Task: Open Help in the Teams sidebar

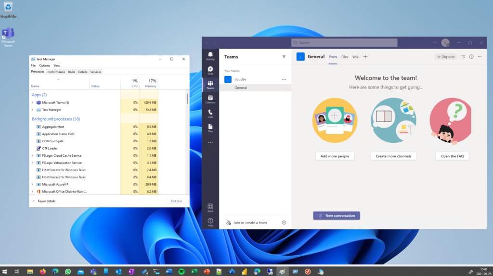Action: click(210, 222)
